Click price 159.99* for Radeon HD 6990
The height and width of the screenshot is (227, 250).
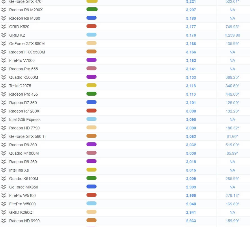pos(232,221)
